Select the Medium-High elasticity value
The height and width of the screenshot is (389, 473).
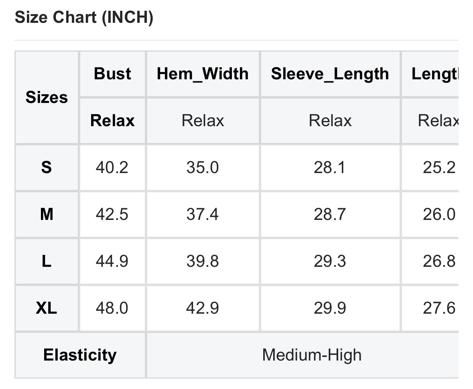click(312, 355)
